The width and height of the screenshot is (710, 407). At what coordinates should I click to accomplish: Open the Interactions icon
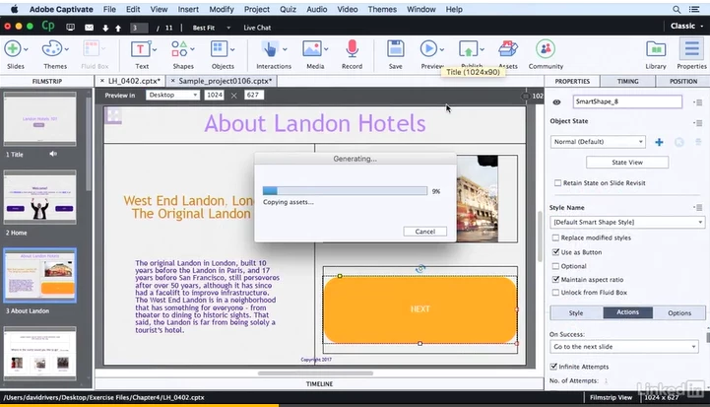tap(270, 48)
